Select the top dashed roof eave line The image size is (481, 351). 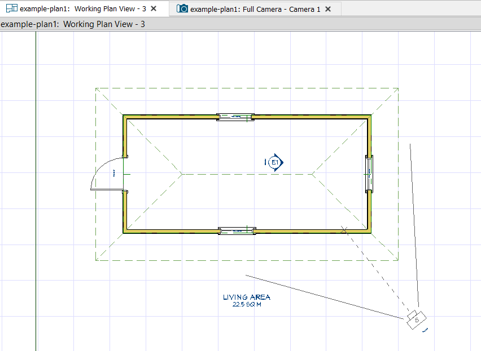click(247, 88)
